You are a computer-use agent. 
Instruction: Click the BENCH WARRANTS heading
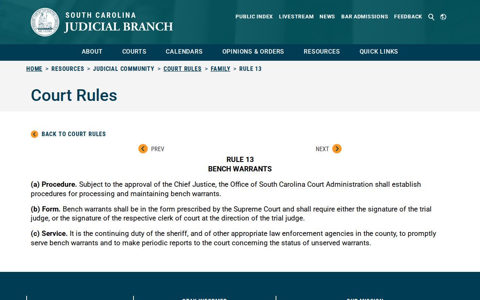click(240, 169)
